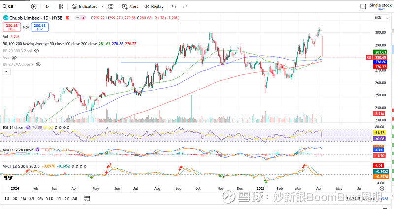Select the 1Y range tab

59,199
